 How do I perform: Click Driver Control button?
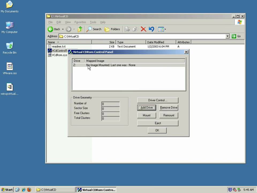[x=158, y=100]
